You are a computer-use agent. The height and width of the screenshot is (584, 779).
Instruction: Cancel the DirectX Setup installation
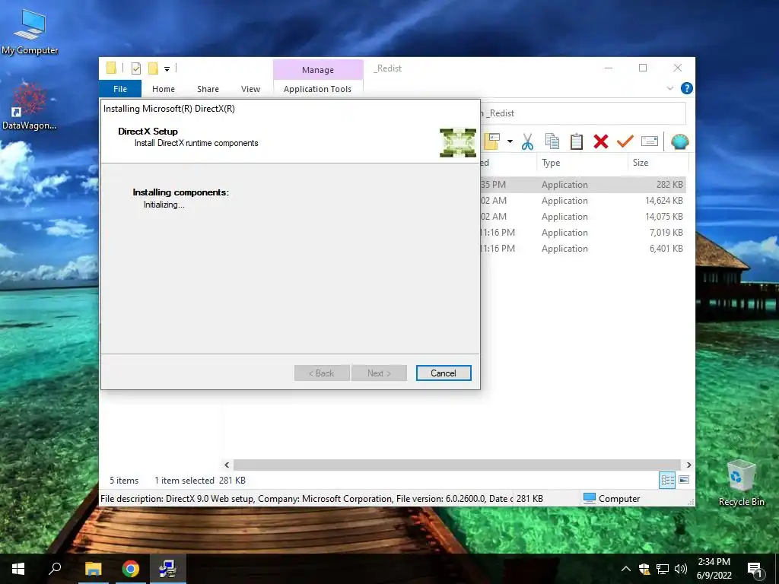coord(444,373)
